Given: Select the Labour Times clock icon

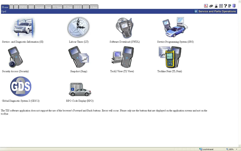Looking at the screenshot, I should pyautogui.click(x=78, y=27).
